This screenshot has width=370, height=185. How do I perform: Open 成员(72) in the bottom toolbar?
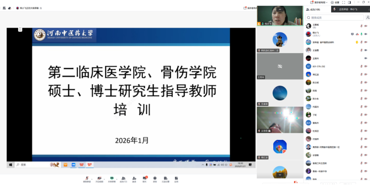pos(123,179)
